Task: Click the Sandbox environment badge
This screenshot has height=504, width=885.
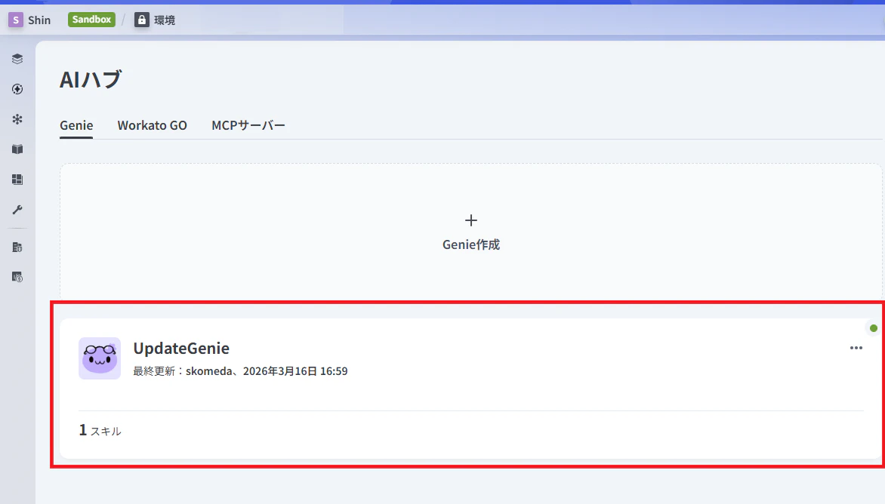Action: coord(91,20)
